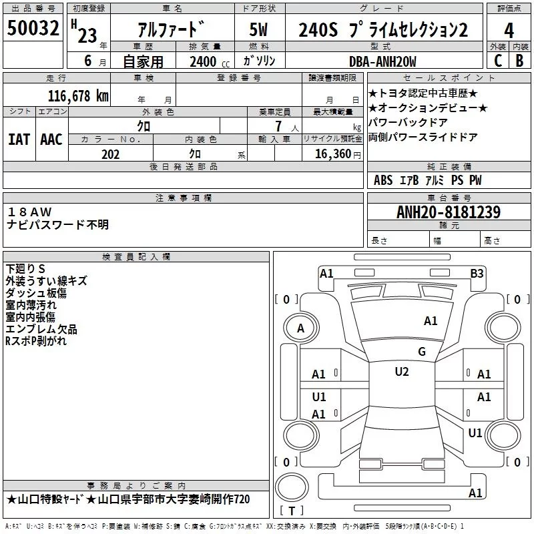
Task: Click the U1 mark beside left door
Action: (x=319, y=396)
